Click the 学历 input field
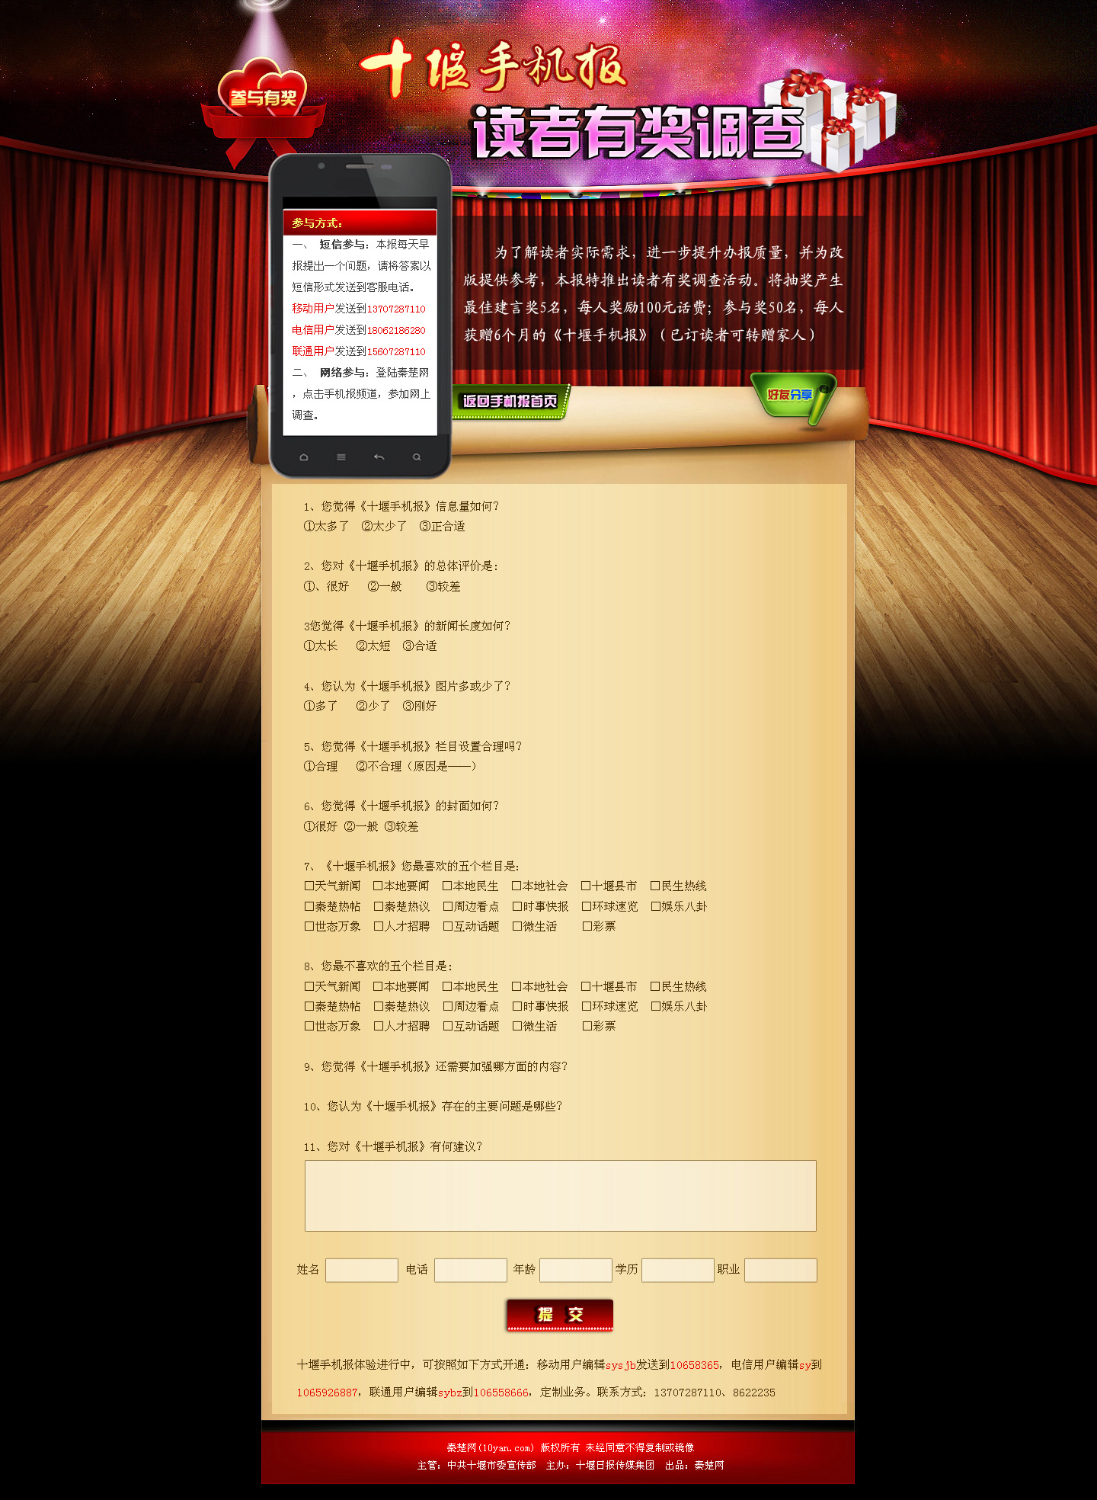 tap(678, 1270)
